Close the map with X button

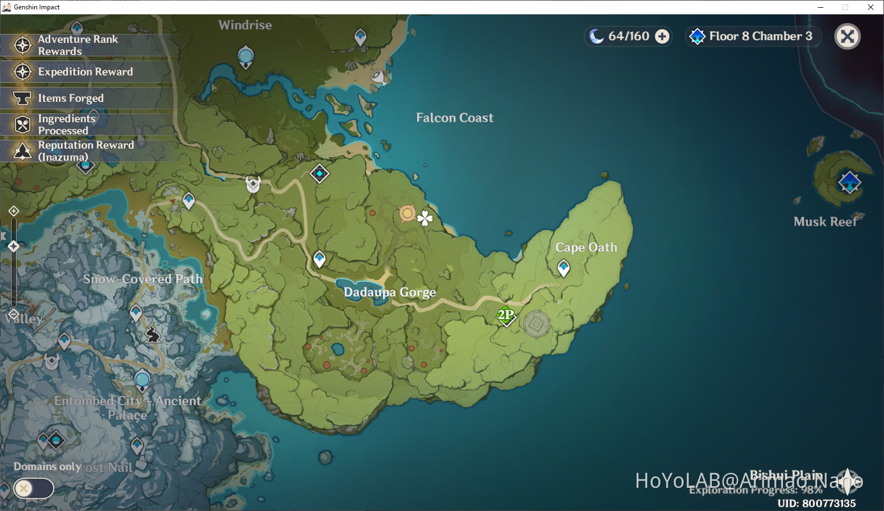848,36
